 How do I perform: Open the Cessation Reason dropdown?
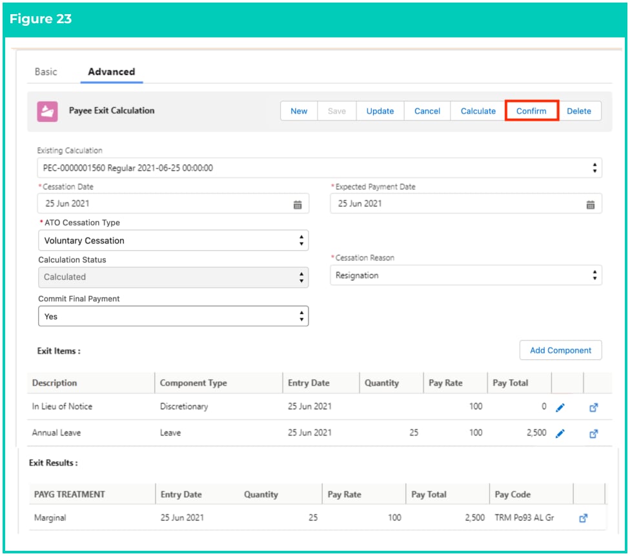pyautogui.click(x=465, y=275)
